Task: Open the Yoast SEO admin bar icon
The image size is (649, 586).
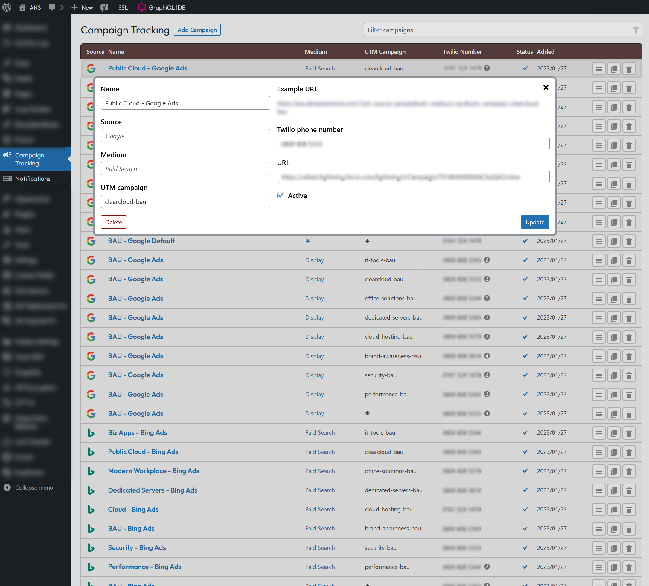Action: (104, 7)
